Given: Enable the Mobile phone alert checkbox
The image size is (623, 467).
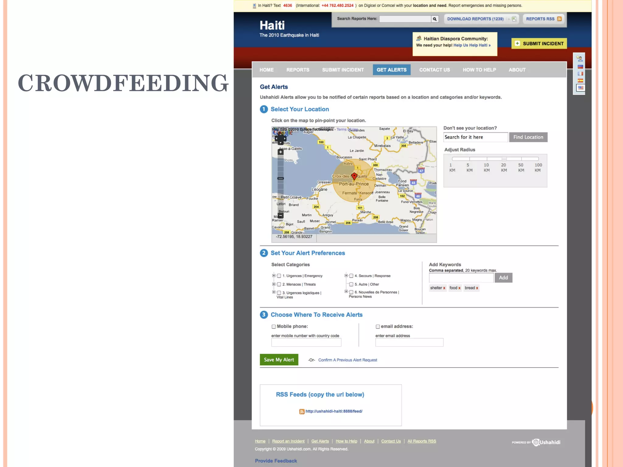Looking at the screenshot, I should (274, 327).
